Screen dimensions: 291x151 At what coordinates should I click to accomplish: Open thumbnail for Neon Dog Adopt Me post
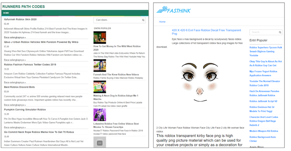(x=100, y=87)
